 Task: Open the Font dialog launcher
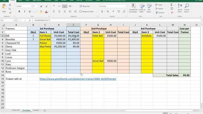click(49, 16)
